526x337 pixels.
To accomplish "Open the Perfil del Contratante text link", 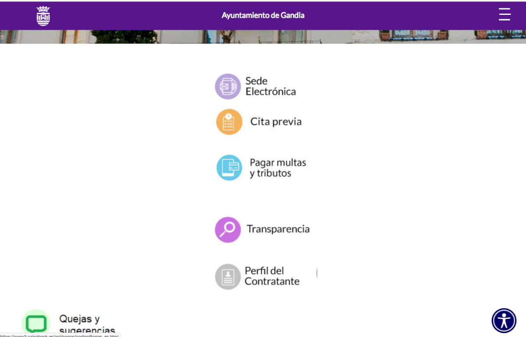I will click(272, 276).
